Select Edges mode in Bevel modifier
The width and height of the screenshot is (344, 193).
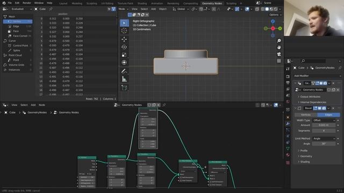click(x=328, y=115)
